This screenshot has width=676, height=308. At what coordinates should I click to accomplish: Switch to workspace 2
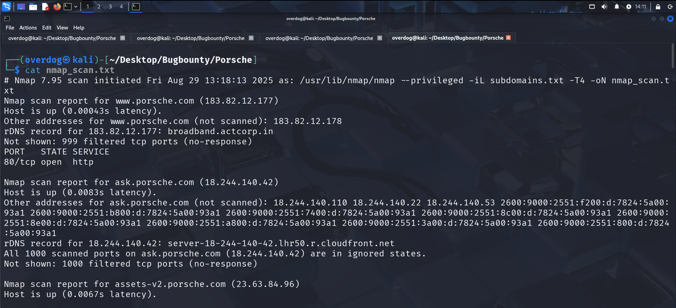(x=99, y=7)
